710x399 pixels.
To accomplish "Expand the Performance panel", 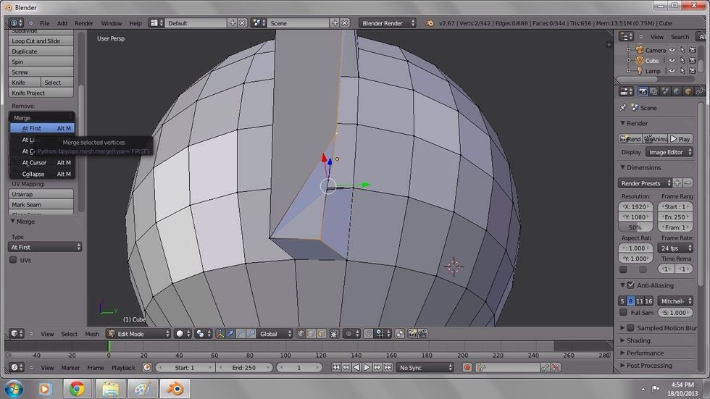I will [645, 353].
